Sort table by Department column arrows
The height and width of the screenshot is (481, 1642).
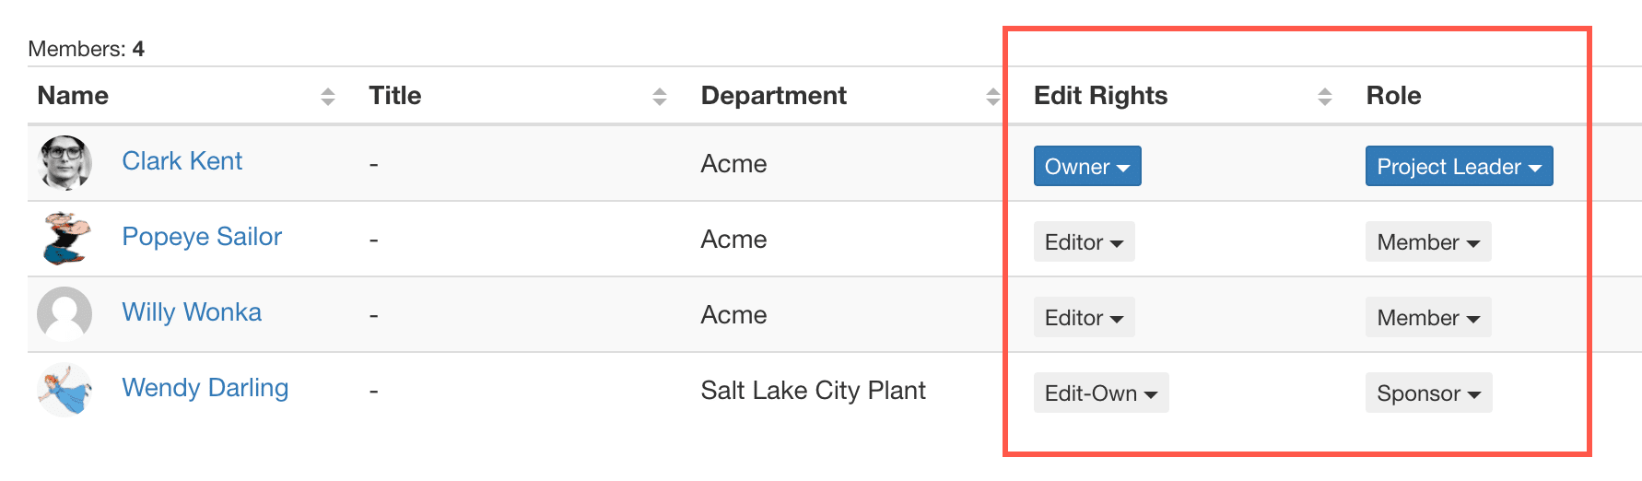click(992, 97)
